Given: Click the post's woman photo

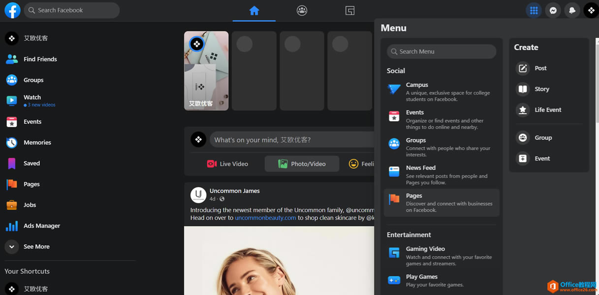Looking at the screenshot, I should (279, 261).
